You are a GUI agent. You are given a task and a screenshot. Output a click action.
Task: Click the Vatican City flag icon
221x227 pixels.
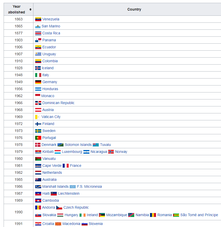(x=37, y=117)
